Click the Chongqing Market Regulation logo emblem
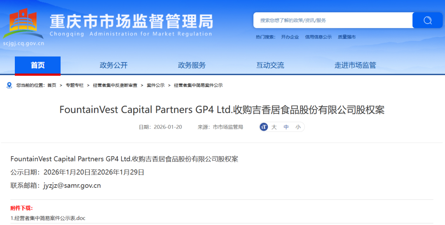The width and height of the screenshot is (445, 225). pyautogui.click(x=23, y=24)
